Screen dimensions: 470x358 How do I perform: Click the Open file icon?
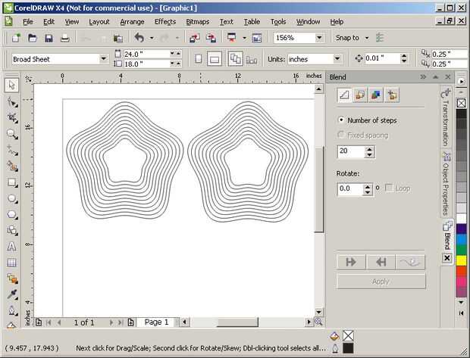tap(33, 38)
